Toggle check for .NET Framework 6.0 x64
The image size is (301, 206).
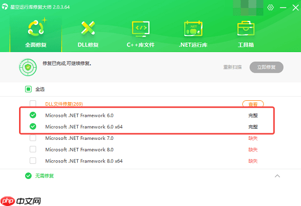pyautogui.click(x=33, y=126)
